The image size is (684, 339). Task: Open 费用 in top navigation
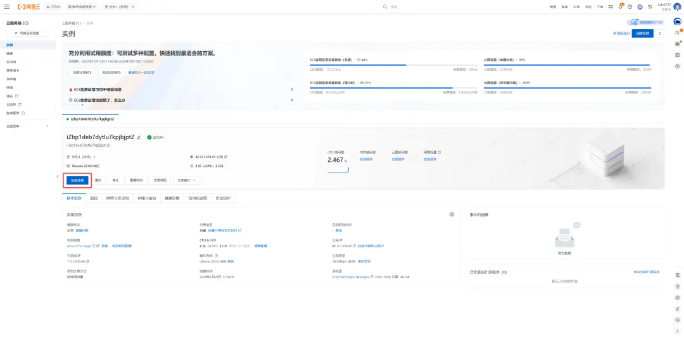[553, 7]
